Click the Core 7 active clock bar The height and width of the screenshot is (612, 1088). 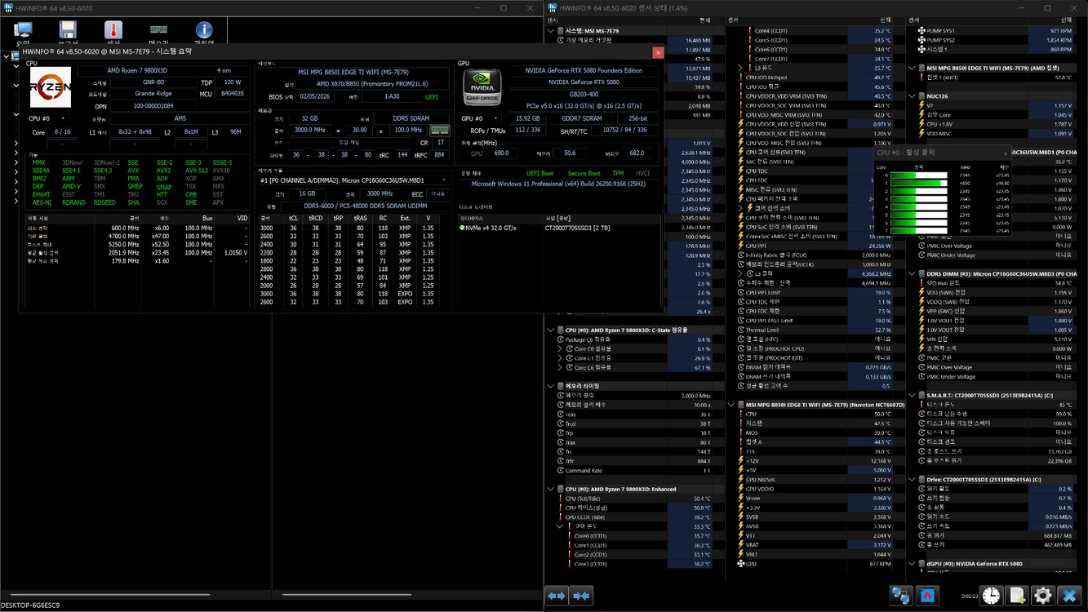coord(919,231)
